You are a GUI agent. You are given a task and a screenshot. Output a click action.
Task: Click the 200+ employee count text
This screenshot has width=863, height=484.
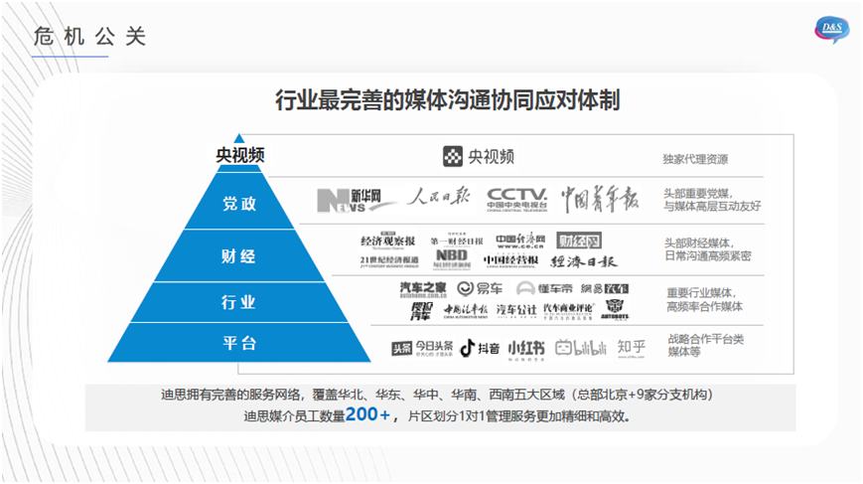pos(368,415)
